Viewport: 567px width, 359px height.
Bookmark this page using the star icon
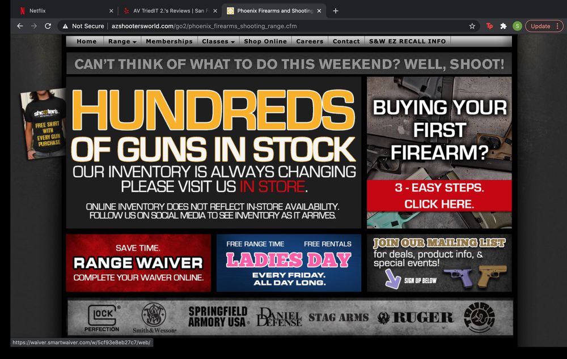pyautogui.click(x=472, y=26)
